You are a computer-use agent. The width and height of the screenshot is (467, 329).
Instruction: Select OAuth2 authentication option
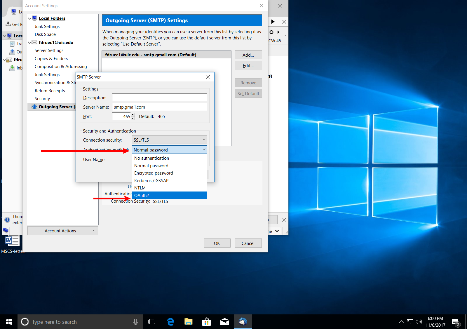(x=169, y=195)
